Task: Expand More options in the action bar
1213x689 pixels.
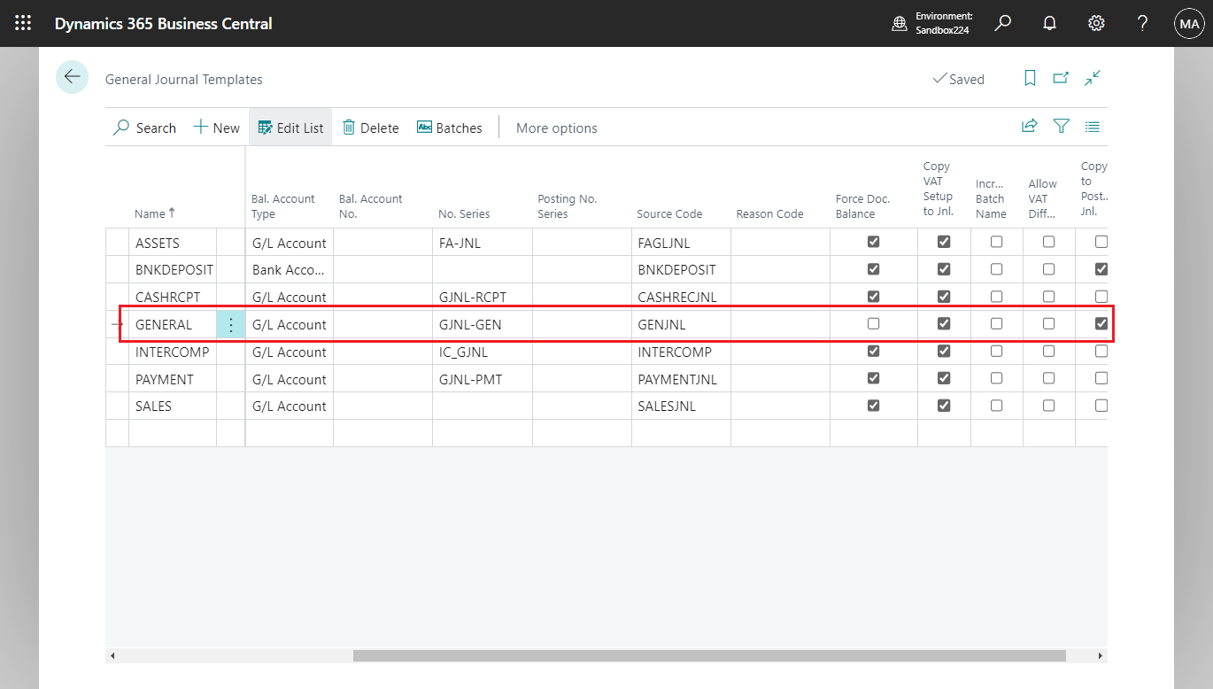Action: pyautogui.click(x=556, y=128)
